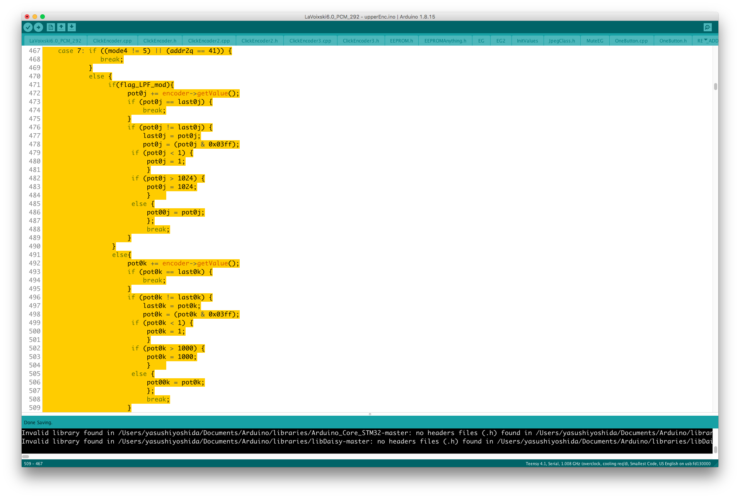Image resolution: width=740 pixels, height=498 pixels.
Task: Click the Upload arrow icon
Action: pyautogui.click(x=38, y=27)
